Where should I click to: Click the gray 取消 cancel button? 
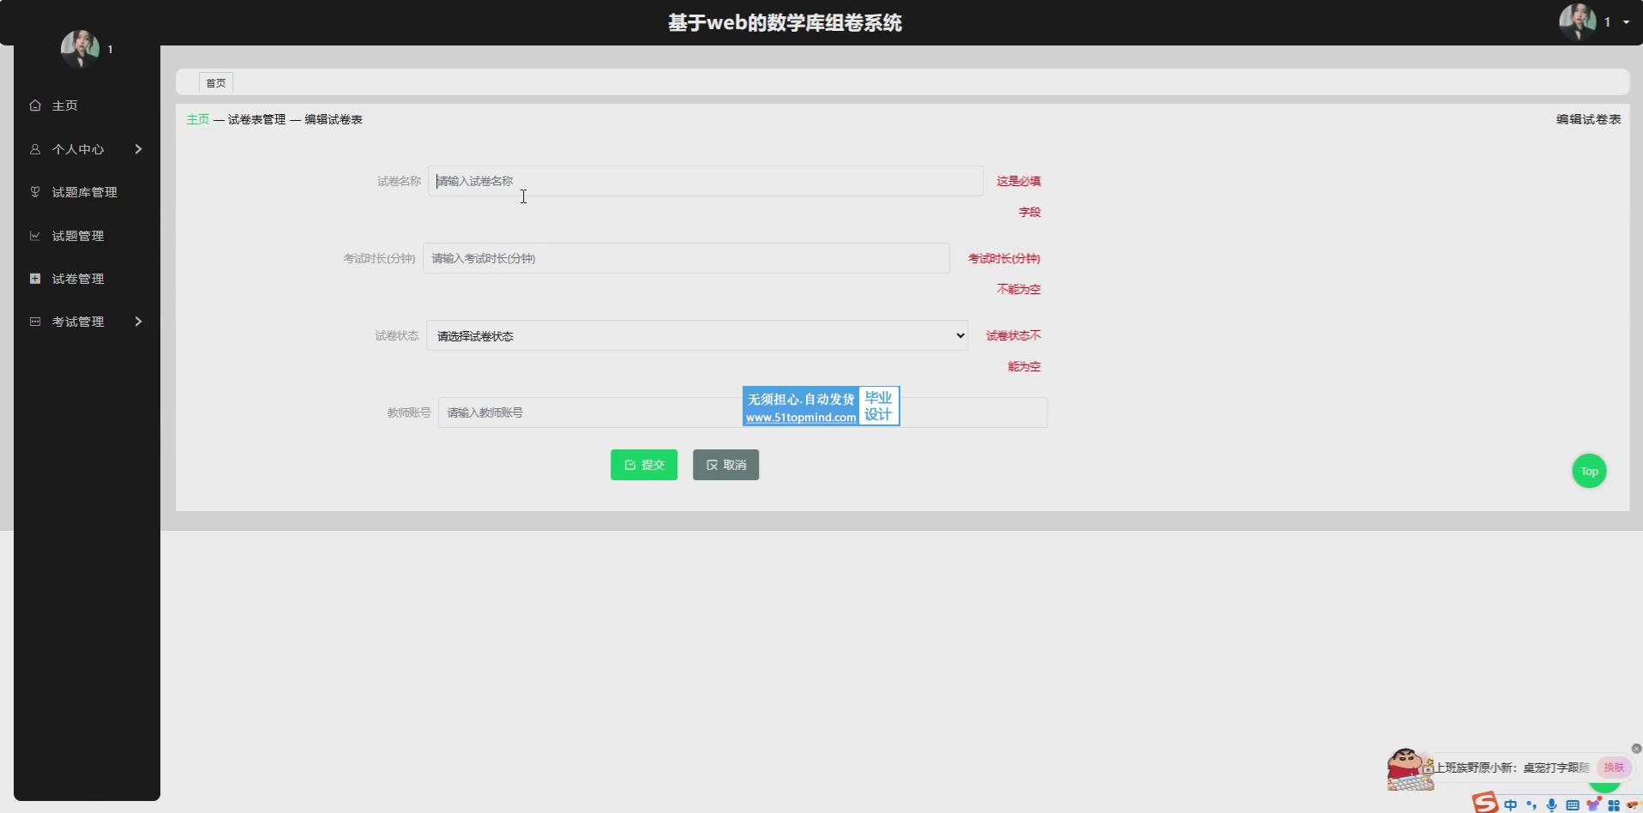(725, 465)
